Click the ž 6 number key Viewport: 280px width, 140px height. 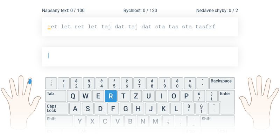[127, 83]
